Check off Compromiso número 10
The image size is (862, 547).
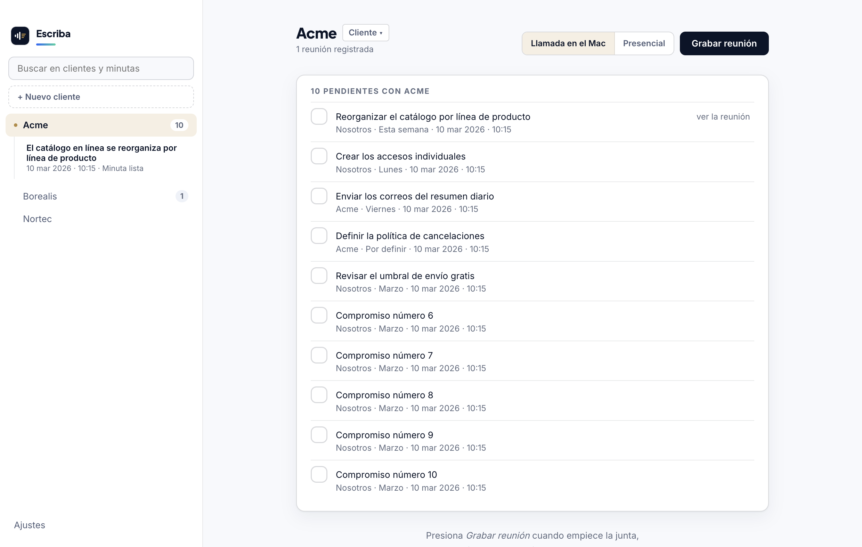[x=319, y=475]
